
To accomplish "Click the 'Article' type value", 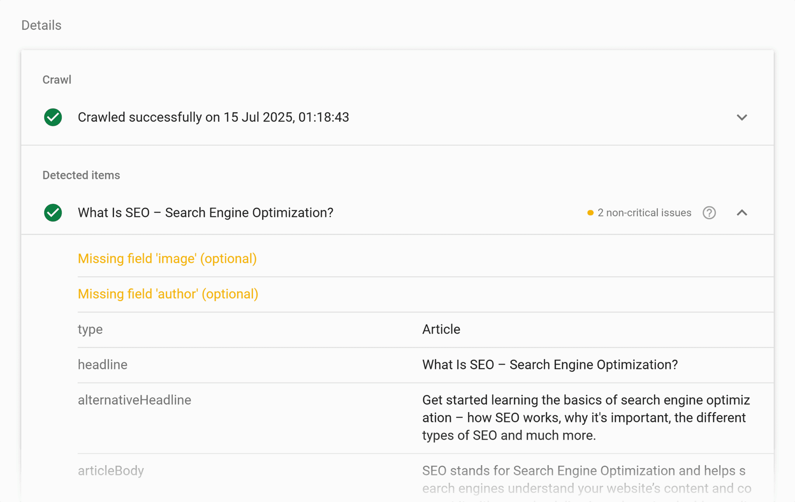I will [x=441, y=329].
